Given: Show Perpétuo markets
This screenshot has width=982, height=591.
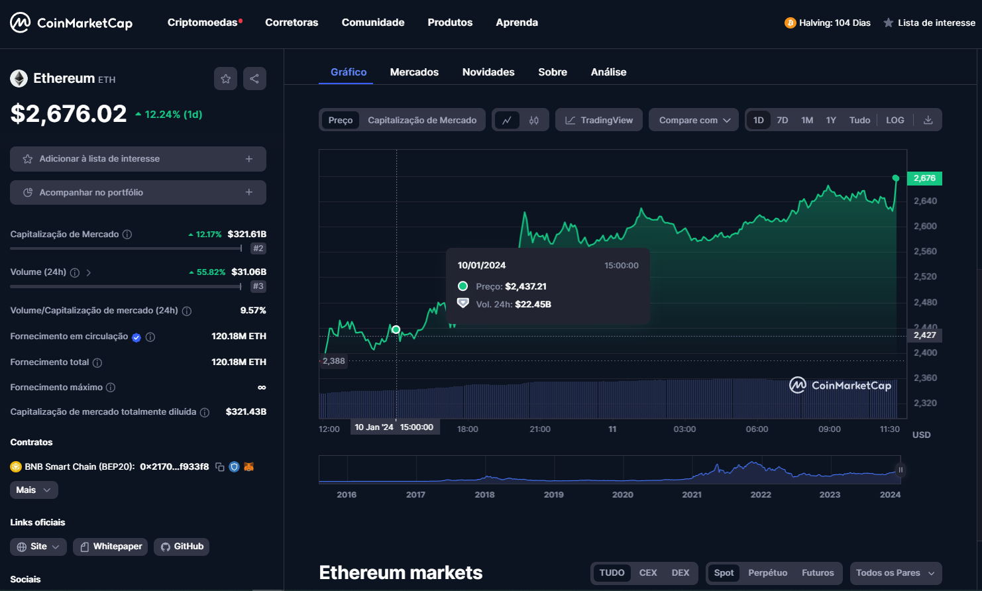Looking at the screenshot, I should 768,573.
